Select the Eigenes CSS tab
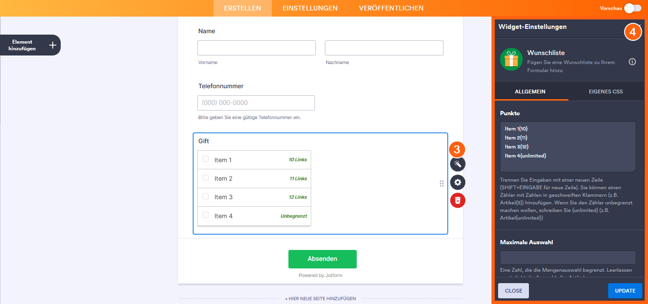 [606, 92]
